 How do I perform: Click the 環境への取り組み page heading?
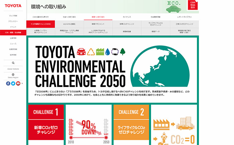tap(48, 7)
